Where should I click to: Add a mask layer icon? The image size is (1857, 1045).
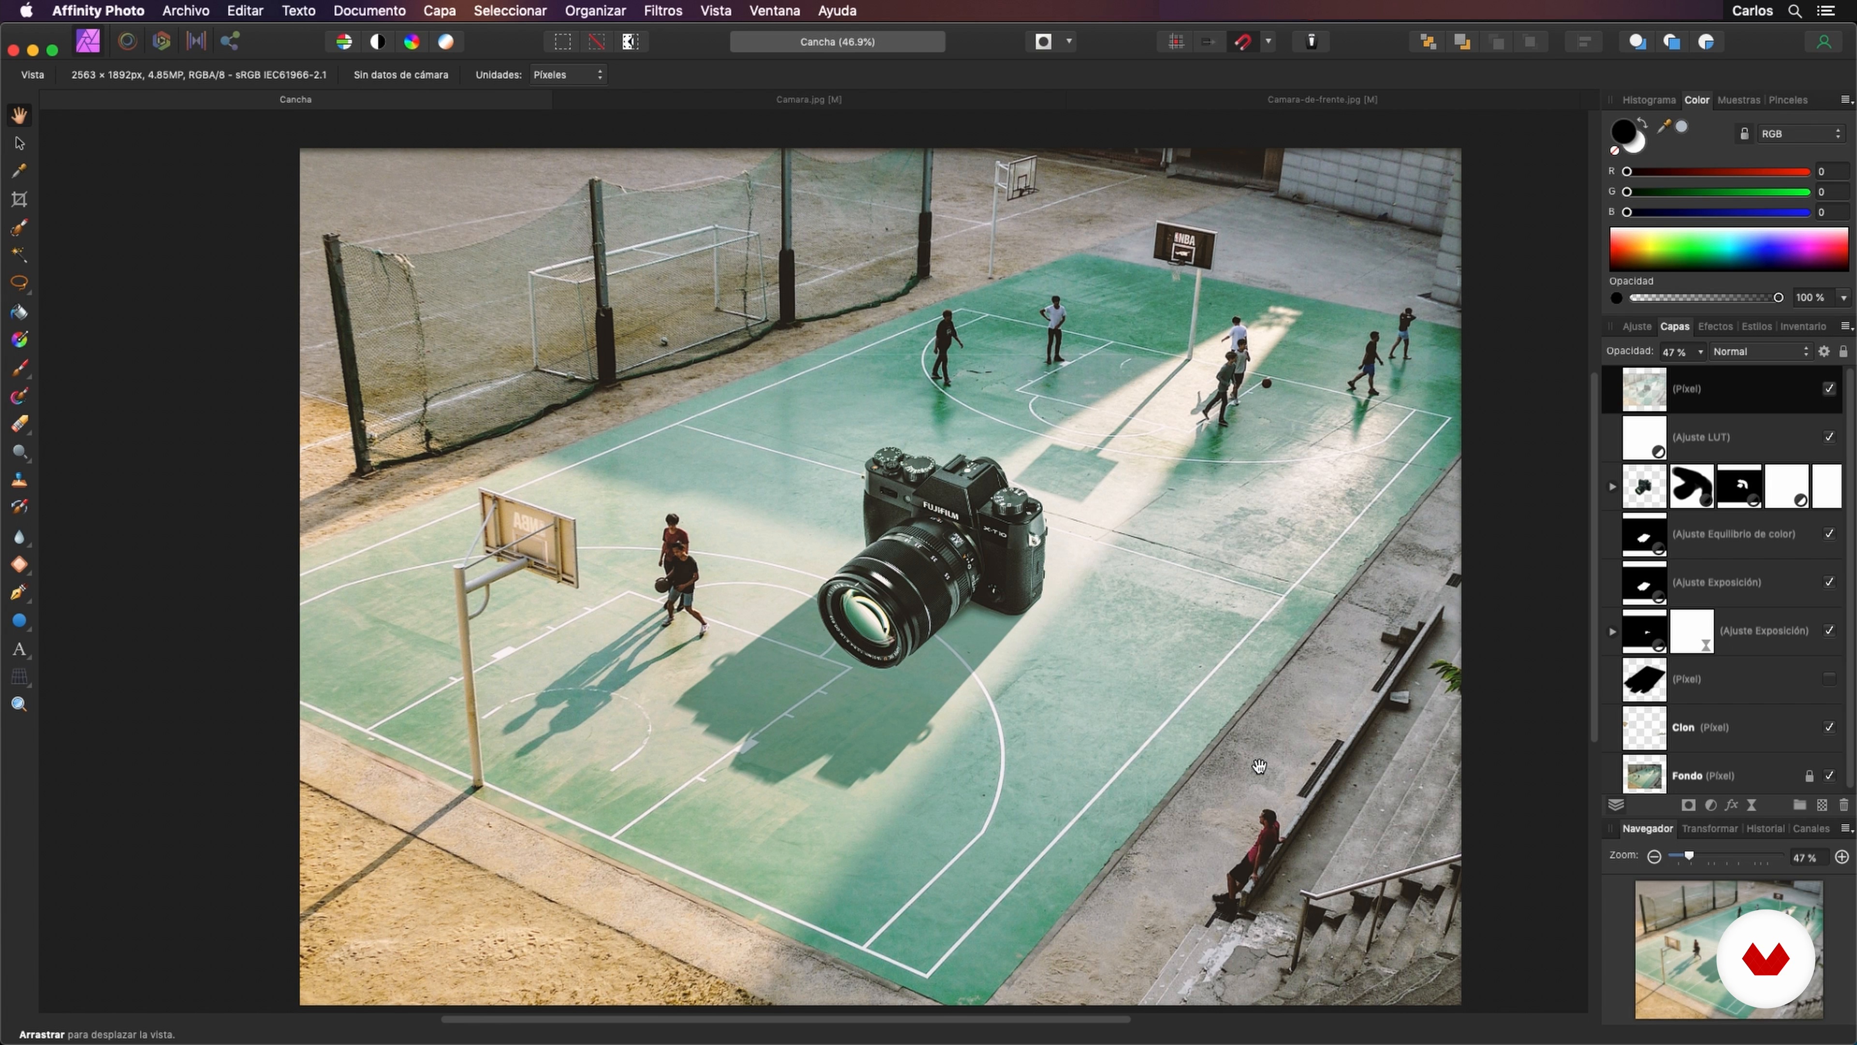(x=1688, y=805)
